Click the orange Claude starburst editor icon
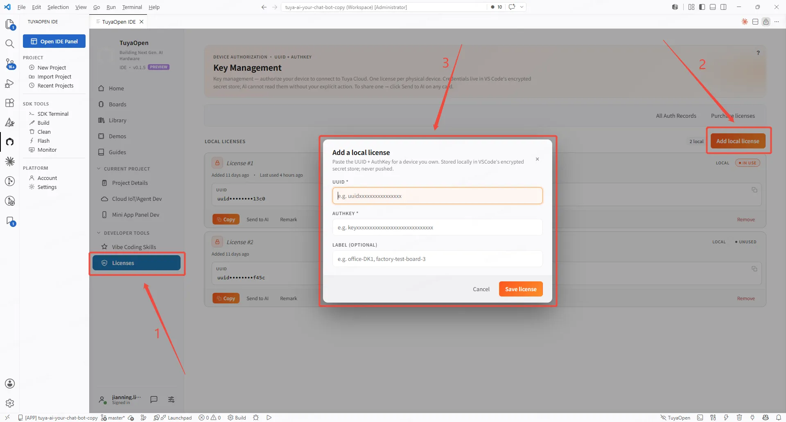This screenshot has width=786, height=422. pyautogui.click(x=745, y=22)
